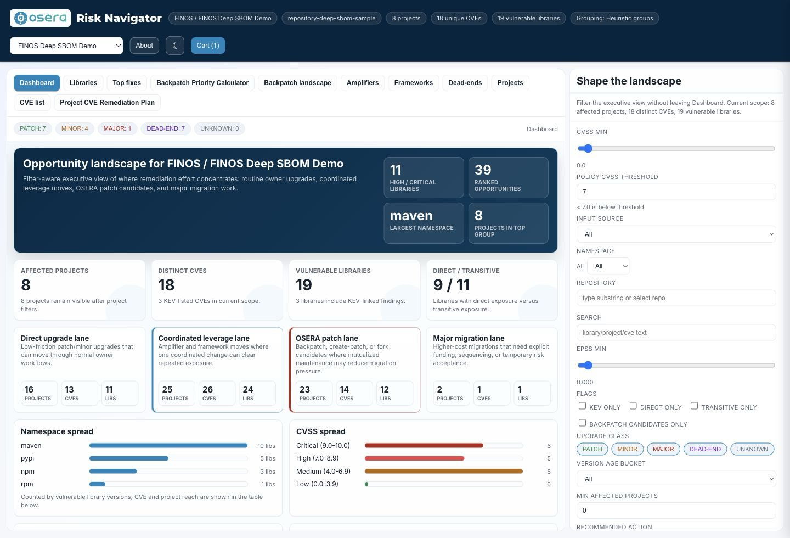Open the Input Source dropdown
This screenshot has width=790, height=538.
676,234
